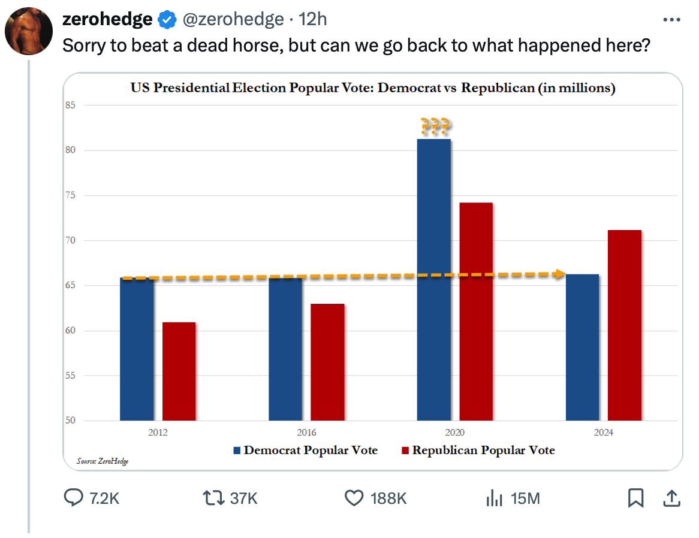Bookmark this zerohedge post
Screen dimensions: 699x538
[635, 498]
